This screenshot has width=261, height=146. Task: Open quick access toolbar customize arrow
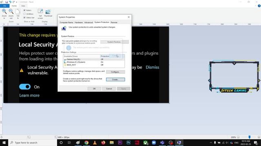coord(17,2)
